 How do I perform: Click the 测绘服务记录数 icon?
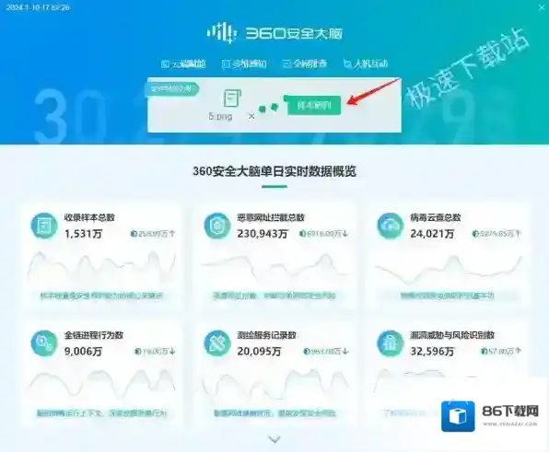click(x=217, y=343)
